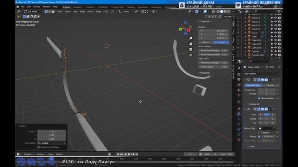Select Catmull-Clark subdivision type button
The height and width of the screenshot is (167, 298).
253,85
